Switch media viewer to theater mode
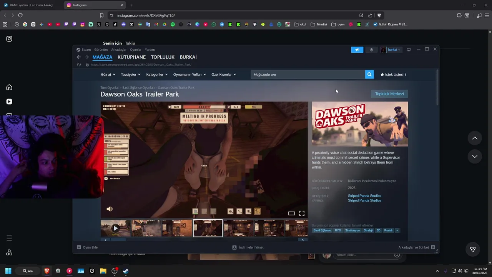Screen dimensions: 492x277 click(x=291, y=213)
